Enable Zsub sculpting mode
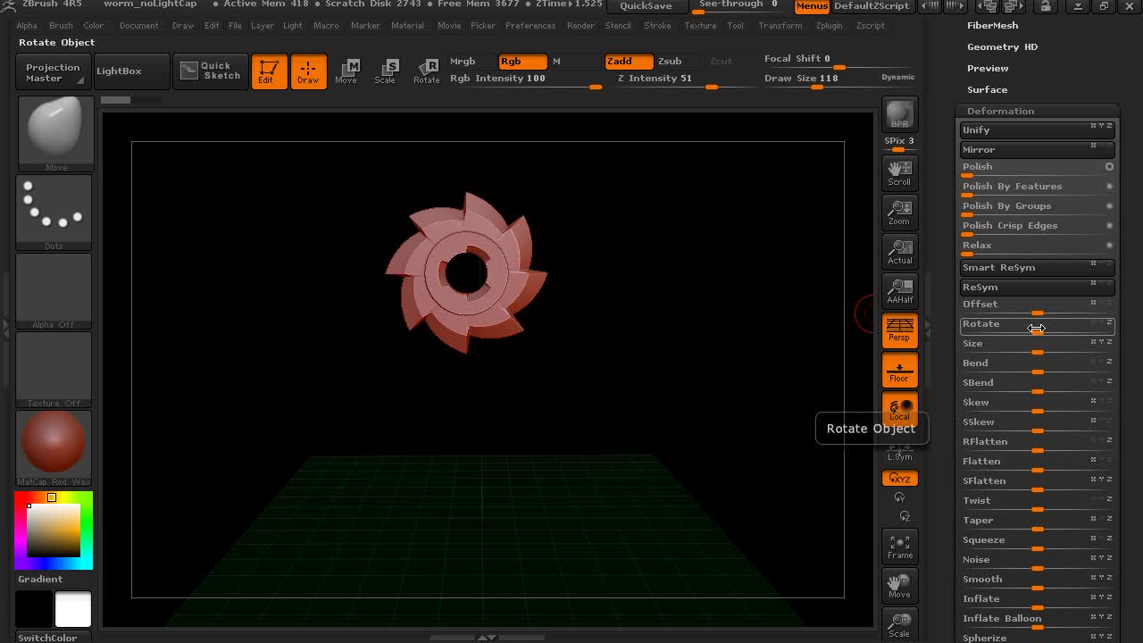 tap(670, 61)
